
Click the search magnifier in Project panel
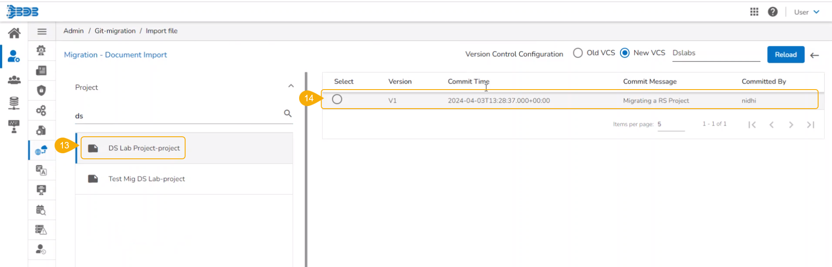(x=287, y=113)
